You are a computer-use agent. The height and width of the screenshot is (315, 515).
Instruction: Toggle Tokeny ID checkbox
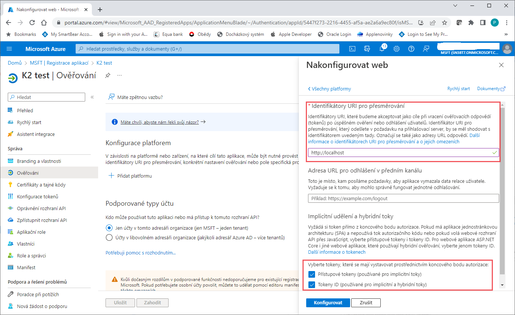click(312, 285)
